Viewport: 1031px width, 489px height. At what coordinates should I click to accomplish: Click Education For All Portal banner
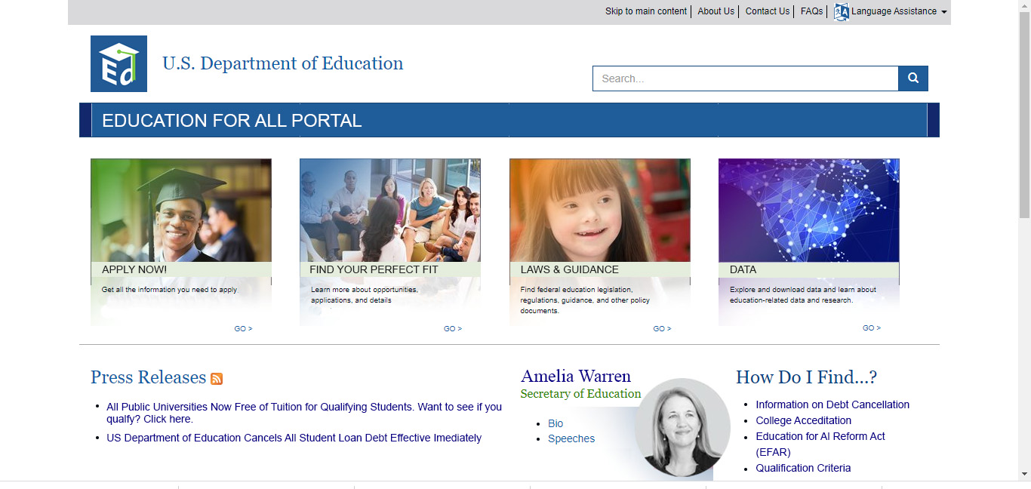tap(509, 120)
